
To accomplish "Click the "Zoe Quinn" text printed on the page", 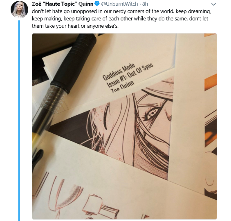I will pyautogui.click(x=123, y=87).
